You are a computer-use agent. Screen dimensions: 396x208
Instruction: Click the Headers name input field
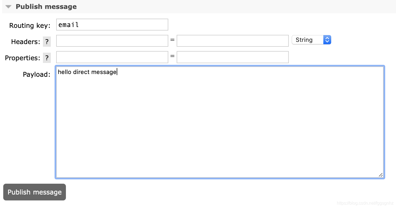112,41
